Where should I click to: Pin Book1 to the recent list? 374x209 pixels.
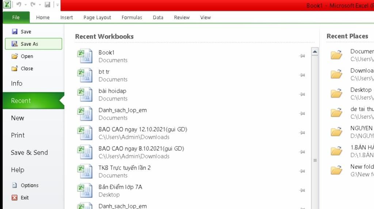(302, 56)
